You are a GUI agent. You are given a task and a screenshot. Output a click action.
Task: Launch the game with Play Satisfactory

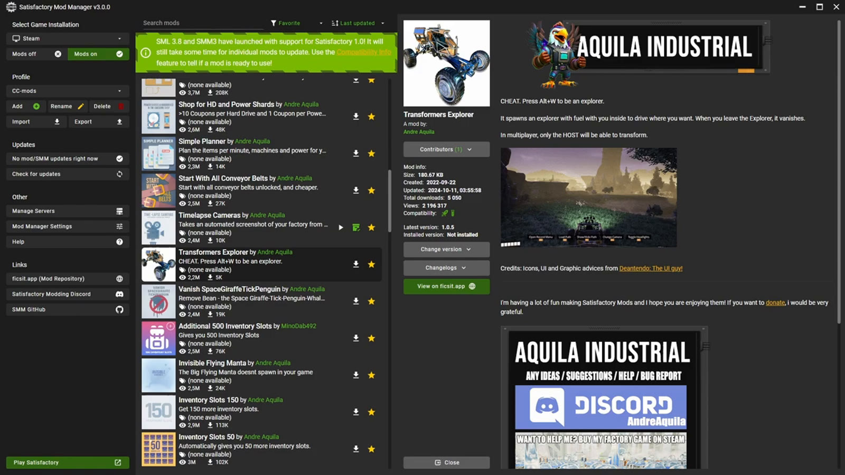(x=68, y=462)
